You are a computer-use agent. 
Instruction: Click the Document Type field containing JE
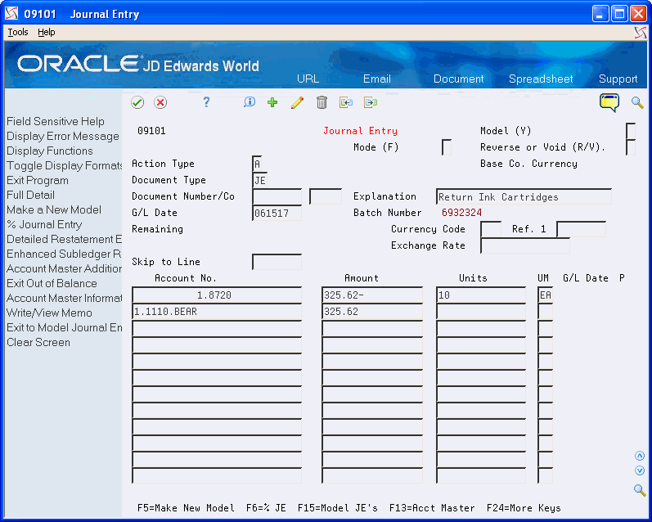260,180
